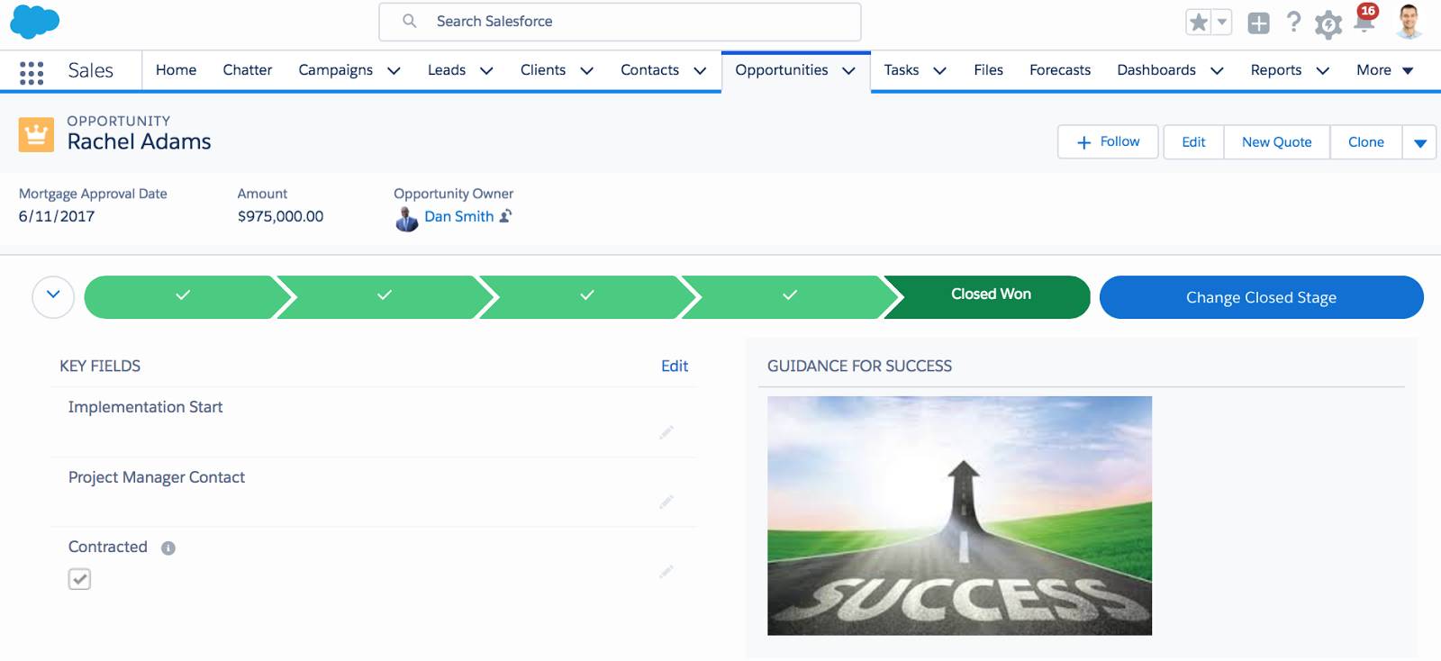
Task: Click the change owner icon beside Dan Smith
Action: 506,216
